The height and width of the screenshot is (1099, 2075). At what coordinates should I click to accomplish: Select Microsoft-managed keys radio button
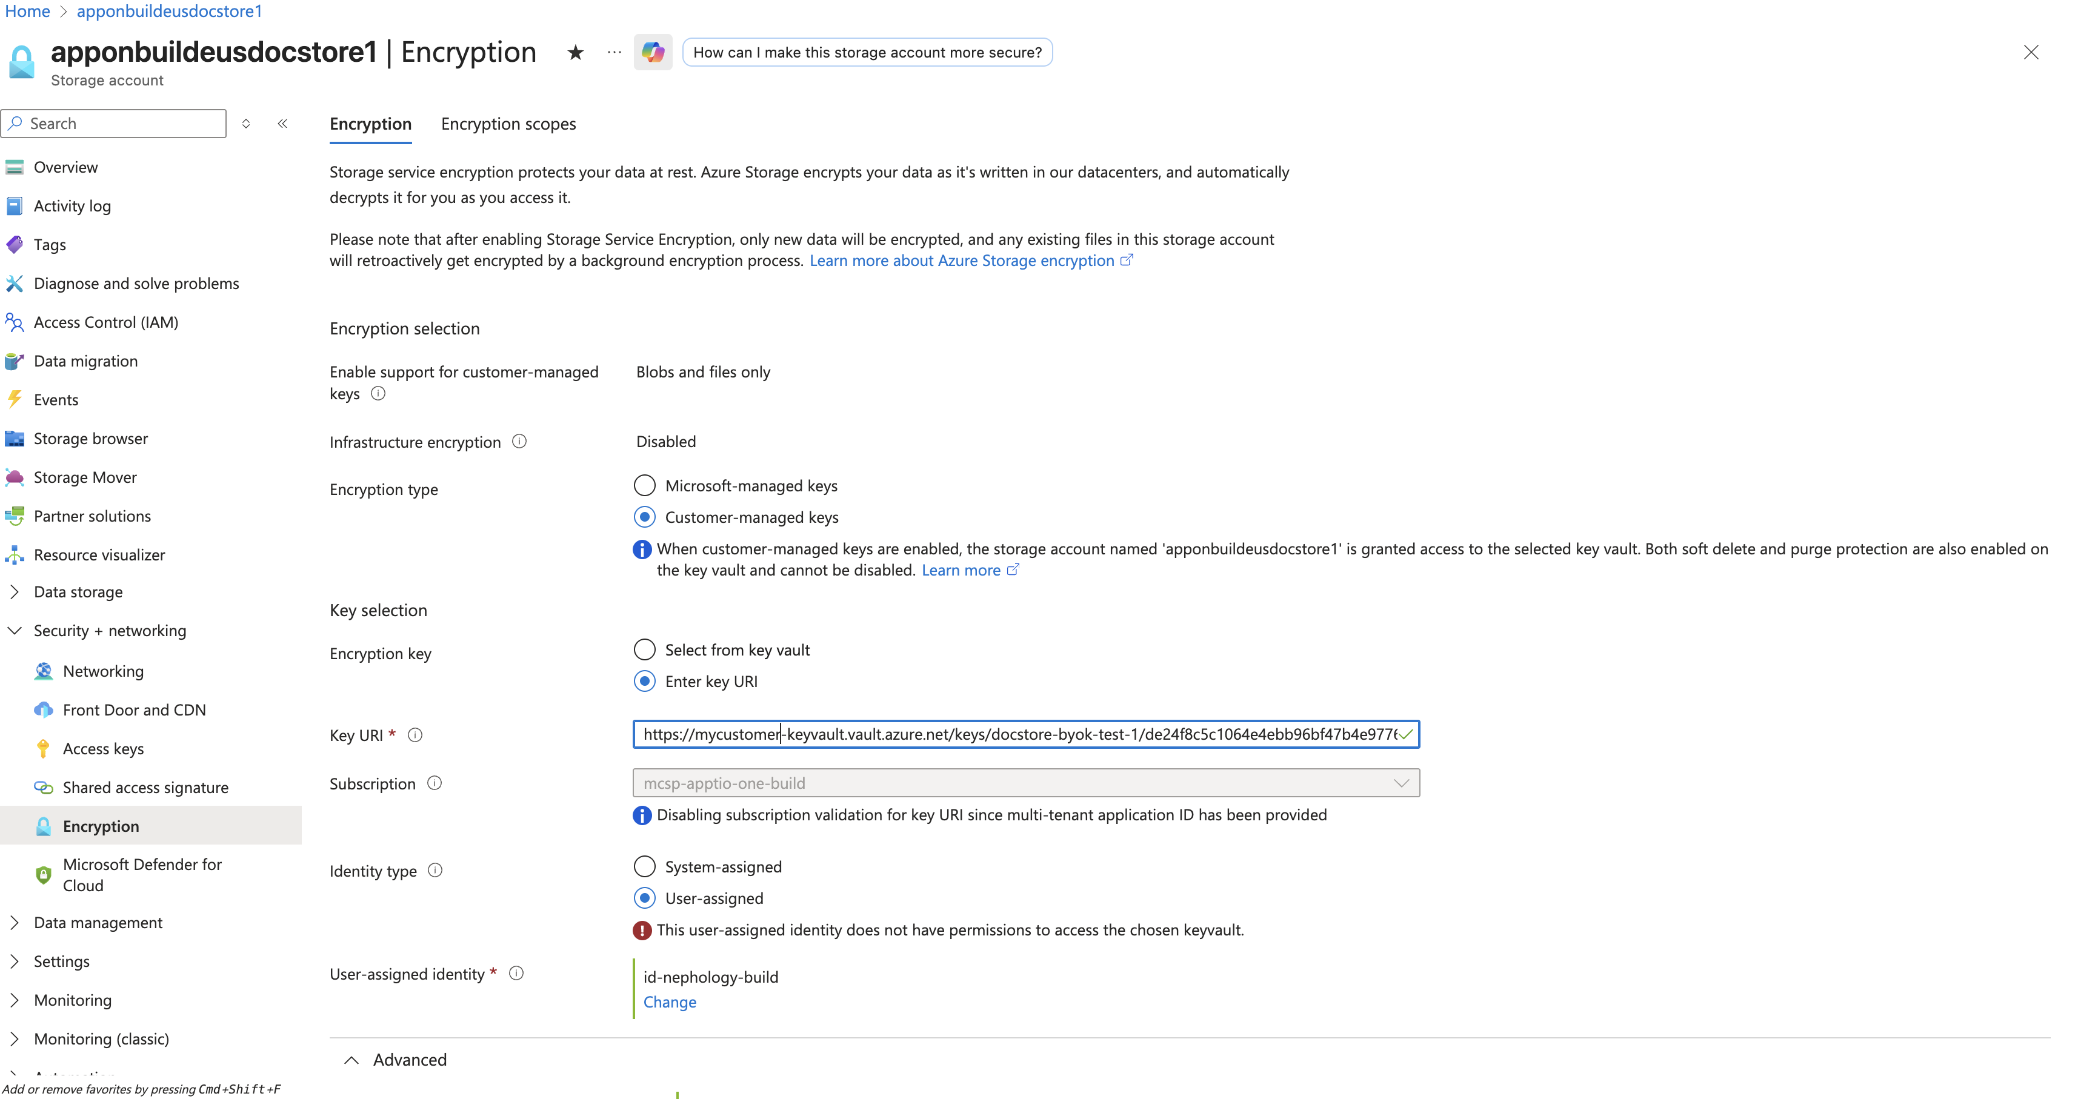(x=644, y=485)
